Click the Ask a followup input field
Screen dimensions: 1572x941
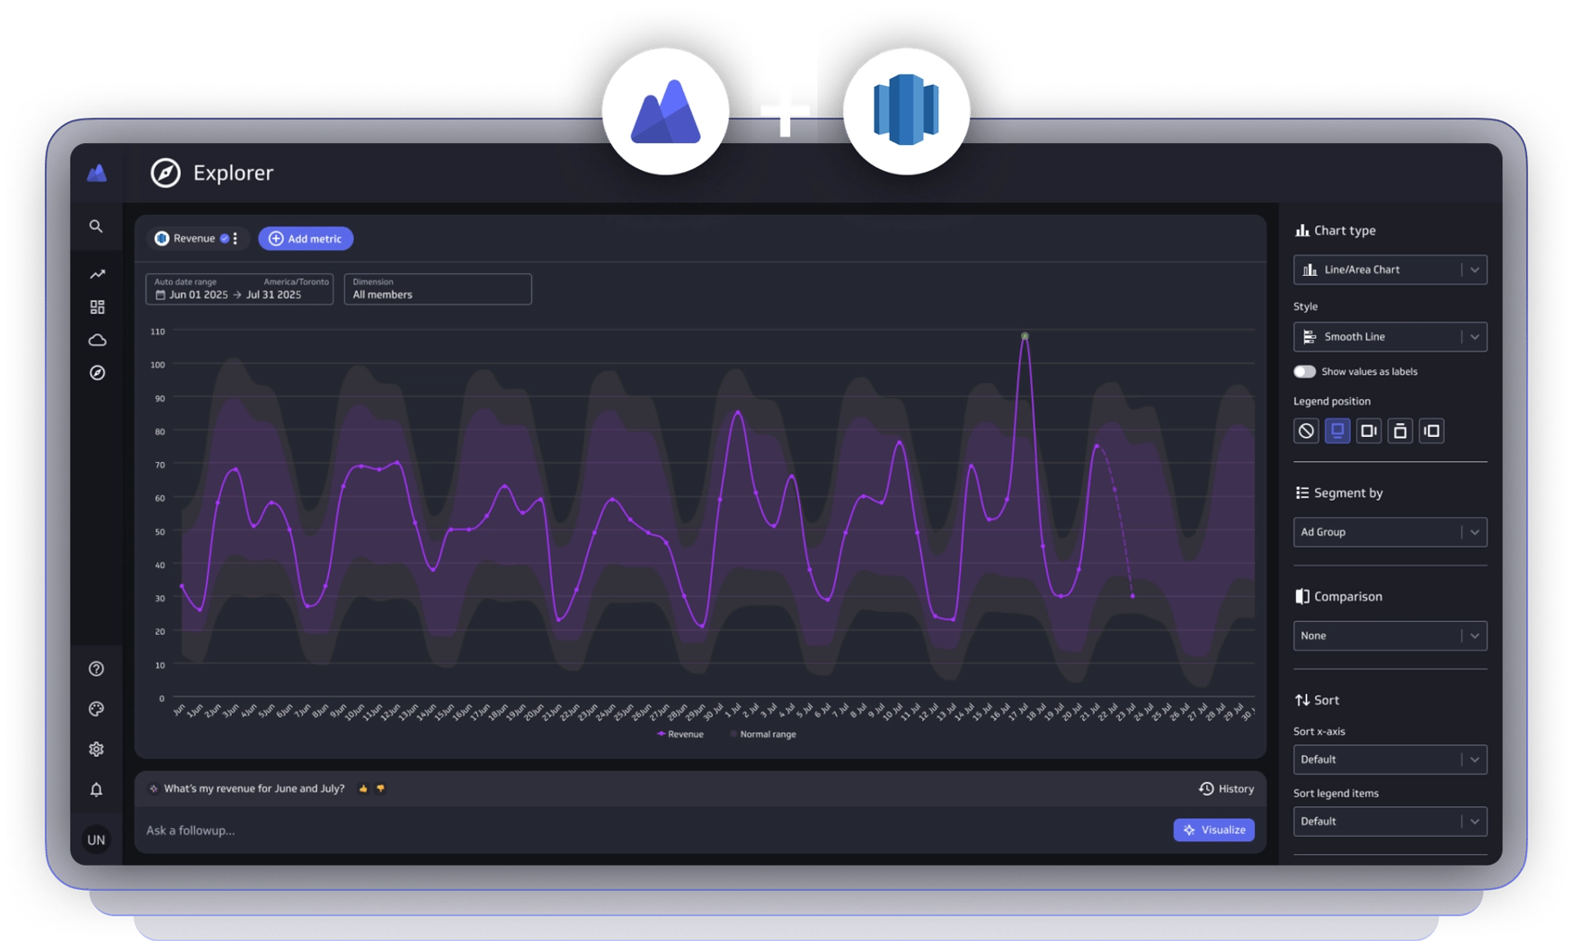327,830
